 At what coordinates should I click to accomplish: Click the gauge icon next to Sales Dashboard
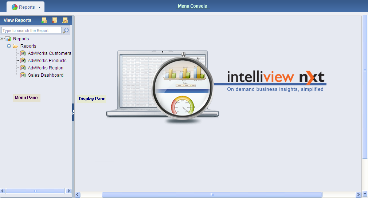click(x=23, y=75)
